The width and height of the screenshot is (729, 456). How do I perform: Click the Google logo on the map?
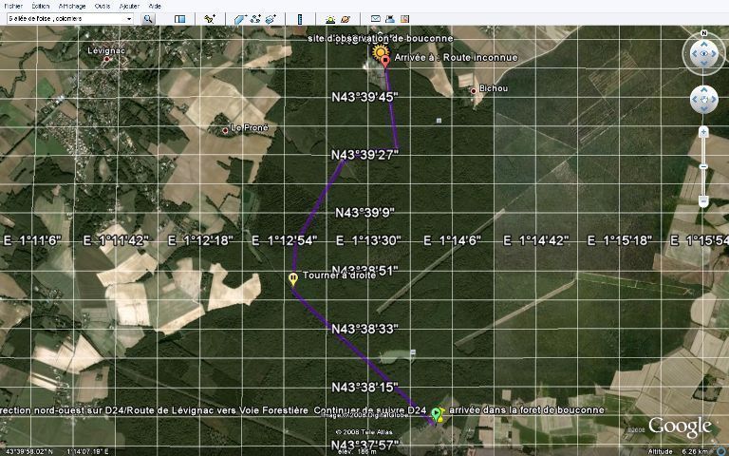tap(680, 427)
